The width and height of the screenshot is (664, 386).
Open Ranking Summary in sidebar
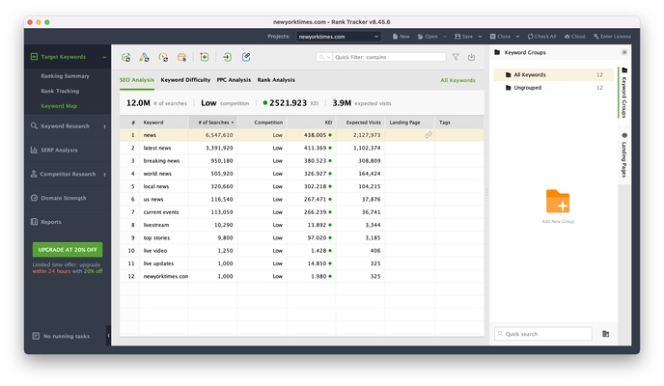click(x=66, y=76)
